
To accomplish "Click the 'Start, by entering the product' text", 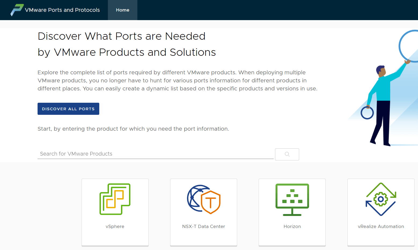I will coord(133,129).
